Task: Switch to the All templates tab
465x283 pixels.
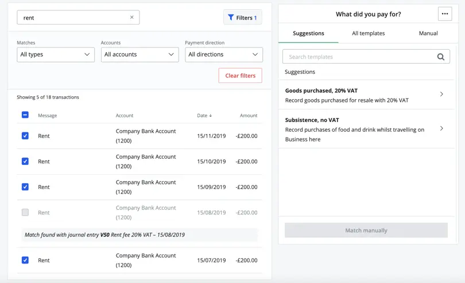Action: click(369, 33)
